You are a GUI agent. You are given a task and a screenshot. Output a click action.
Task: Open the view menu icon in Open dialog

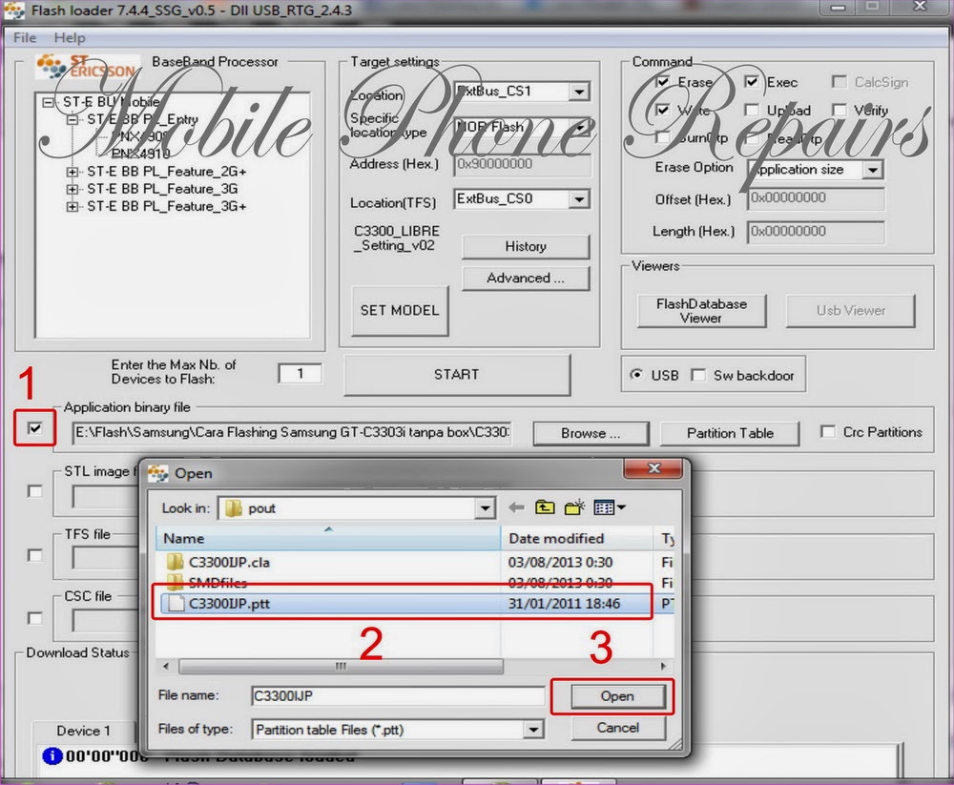click(609, 506)
